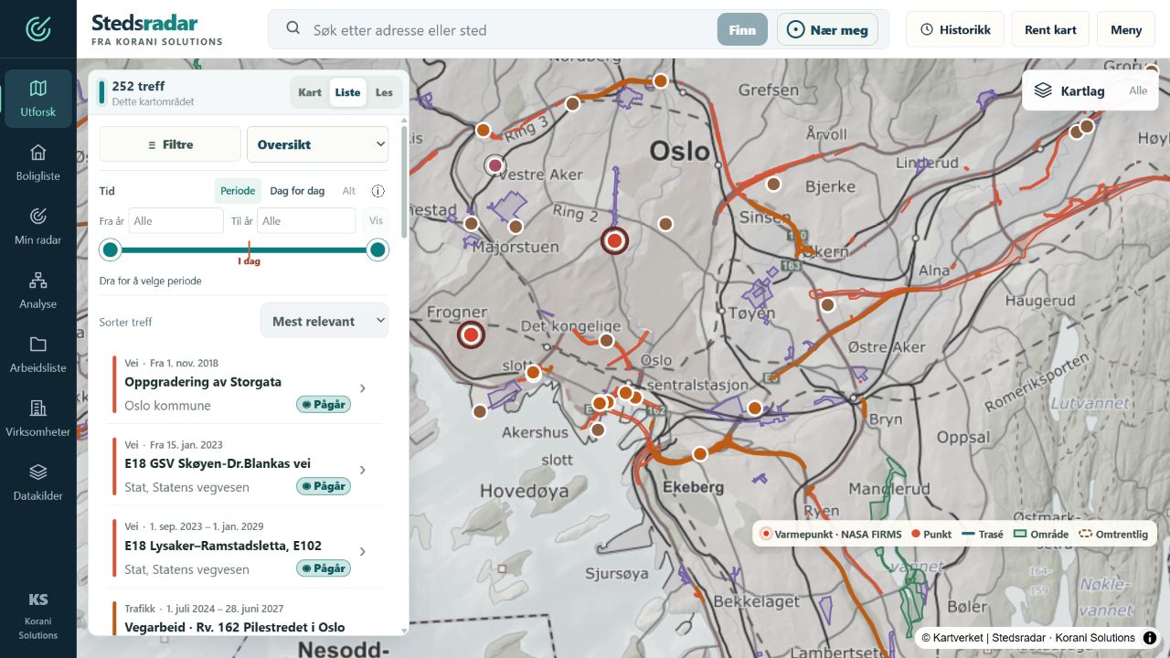This screenshot has height=658, width=1170.
Task: Click the brown marker near Majorstuen
Action: click(516, 227)
